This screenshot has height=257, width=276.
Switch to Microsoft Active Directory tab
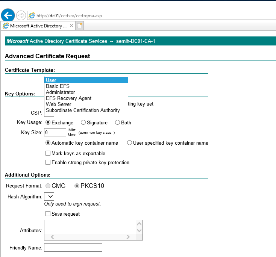tap(38, 26)
